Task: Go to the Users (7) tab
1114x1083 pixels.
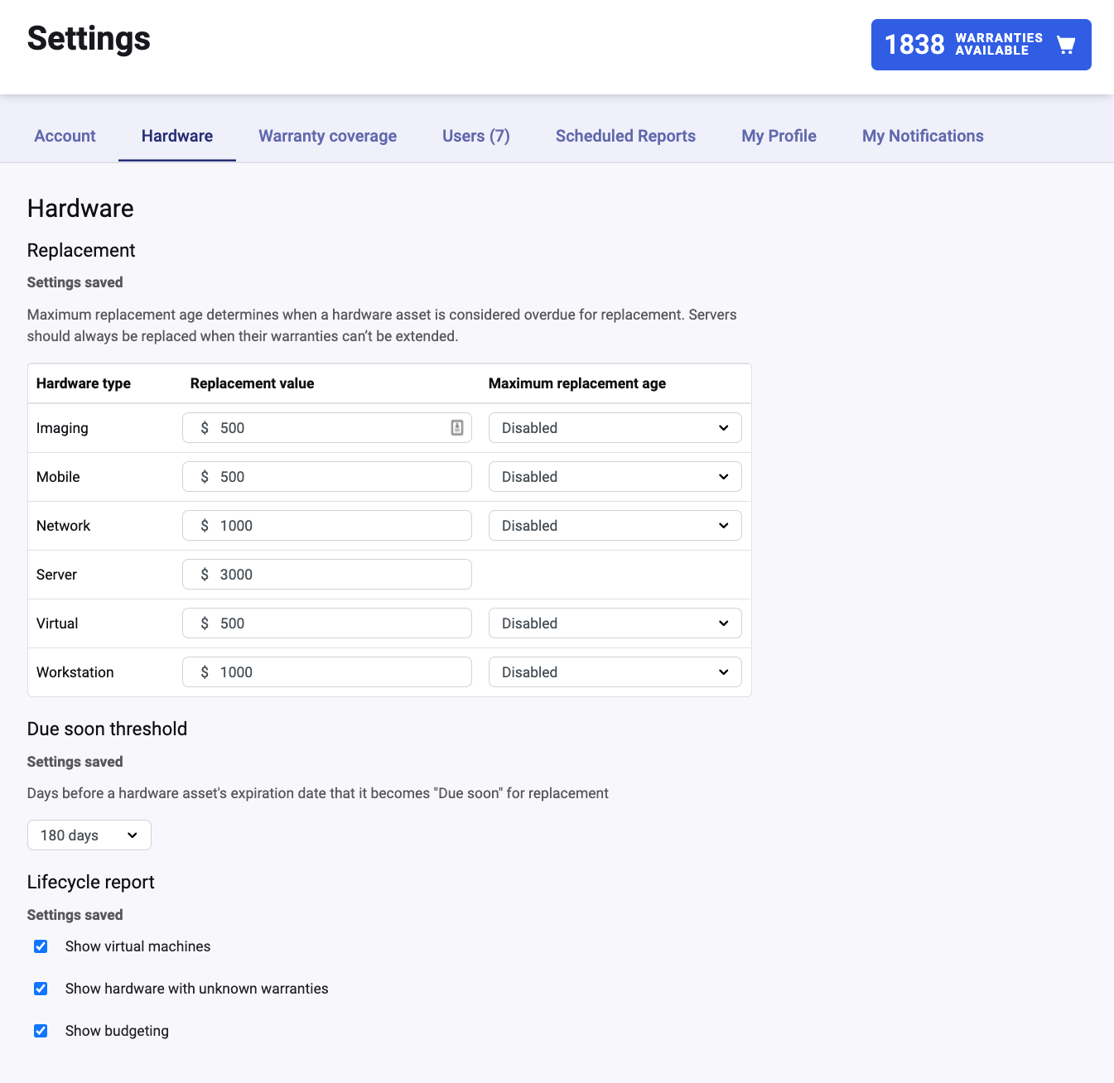Action: pyautogui.click(x=475, y=137)
